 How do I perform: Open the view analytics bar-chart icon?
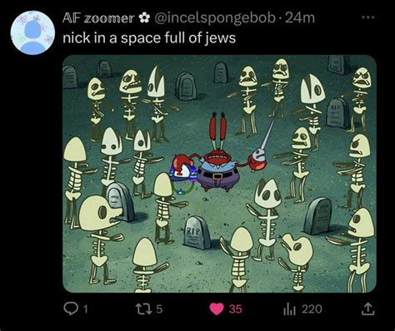click(290, 309)
